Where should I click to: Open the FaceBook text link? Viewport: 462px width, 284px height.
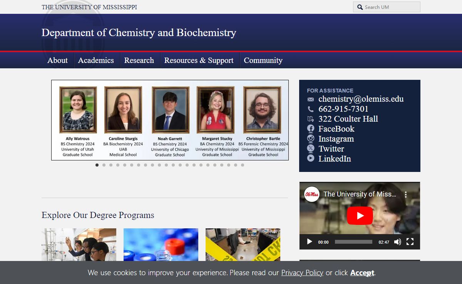[x=336, y=129]
